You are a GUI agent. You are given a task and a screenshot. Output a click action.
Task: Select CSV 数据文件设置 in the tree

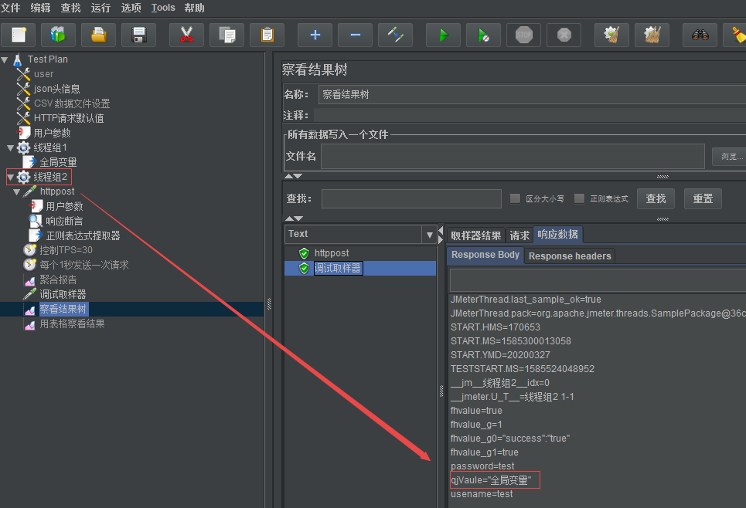tap(72, 103)
